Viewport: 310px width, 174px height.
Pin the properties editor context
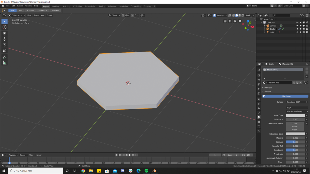[x=307, y=64]
